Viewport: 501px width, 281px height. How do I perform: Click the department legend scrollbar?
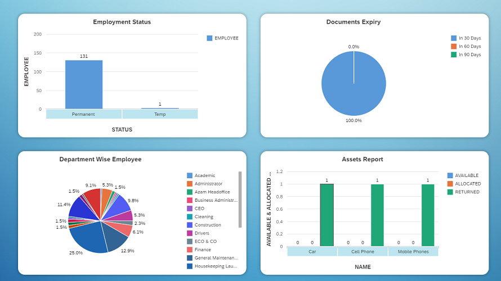[240, 200]
